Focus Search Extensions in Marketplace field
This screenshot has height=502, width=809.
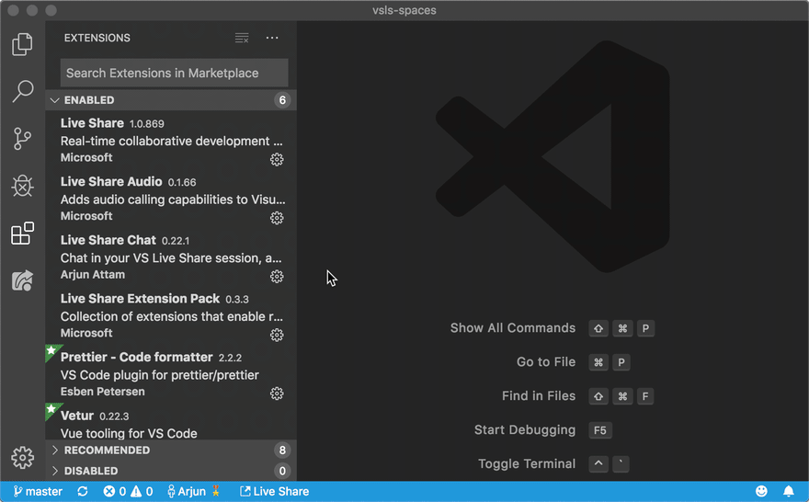[174, 73]
